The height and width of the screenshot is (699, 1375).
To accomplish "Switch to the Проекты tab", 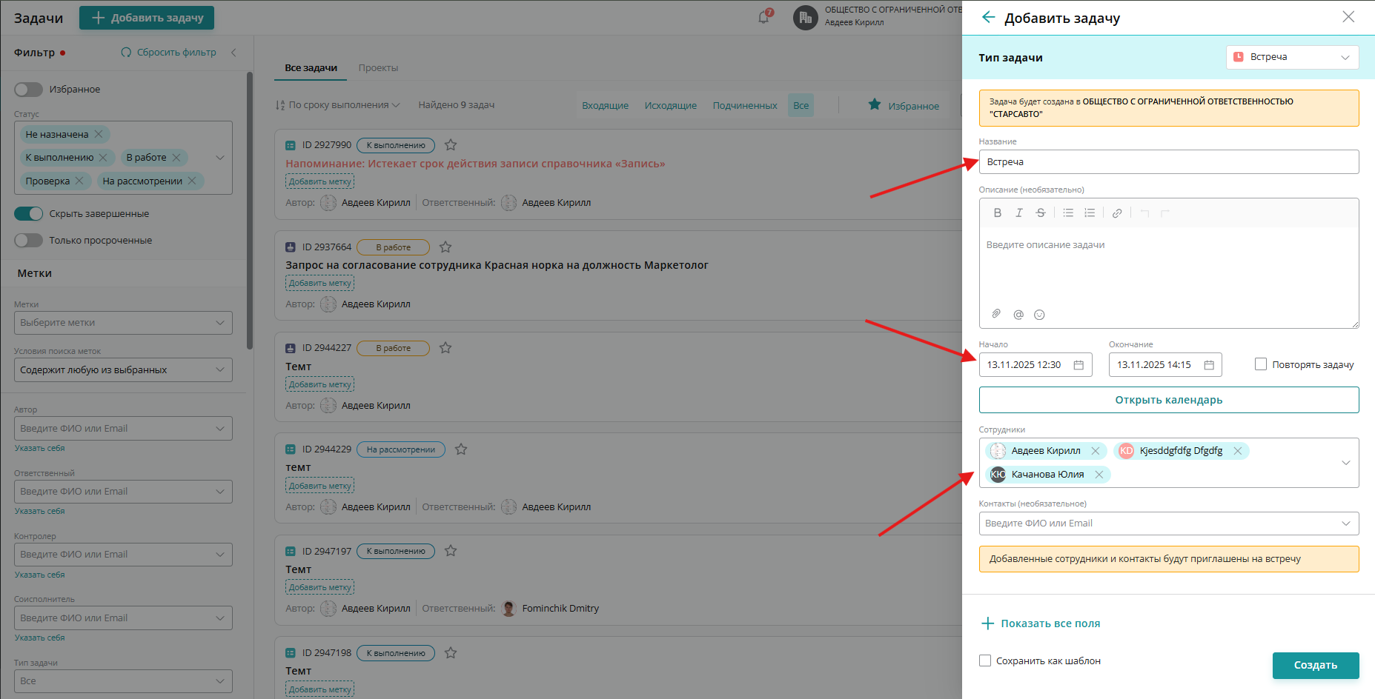I will point(378,68).
